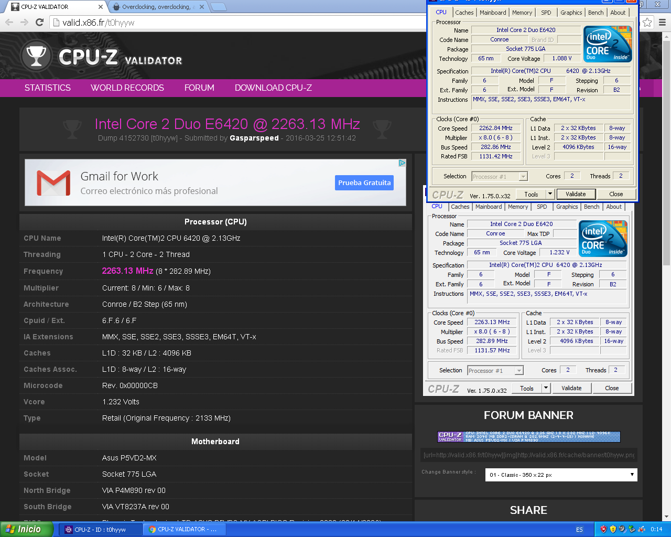
Task: Click the Socket 775 LGA value in the Motherboard table
Action: coord(129,474)
